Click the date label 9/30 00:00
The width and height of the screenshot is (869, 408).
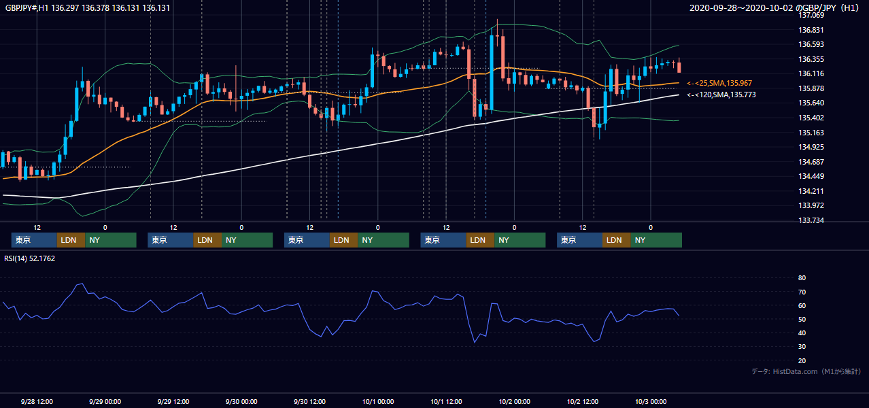[241, 401]
